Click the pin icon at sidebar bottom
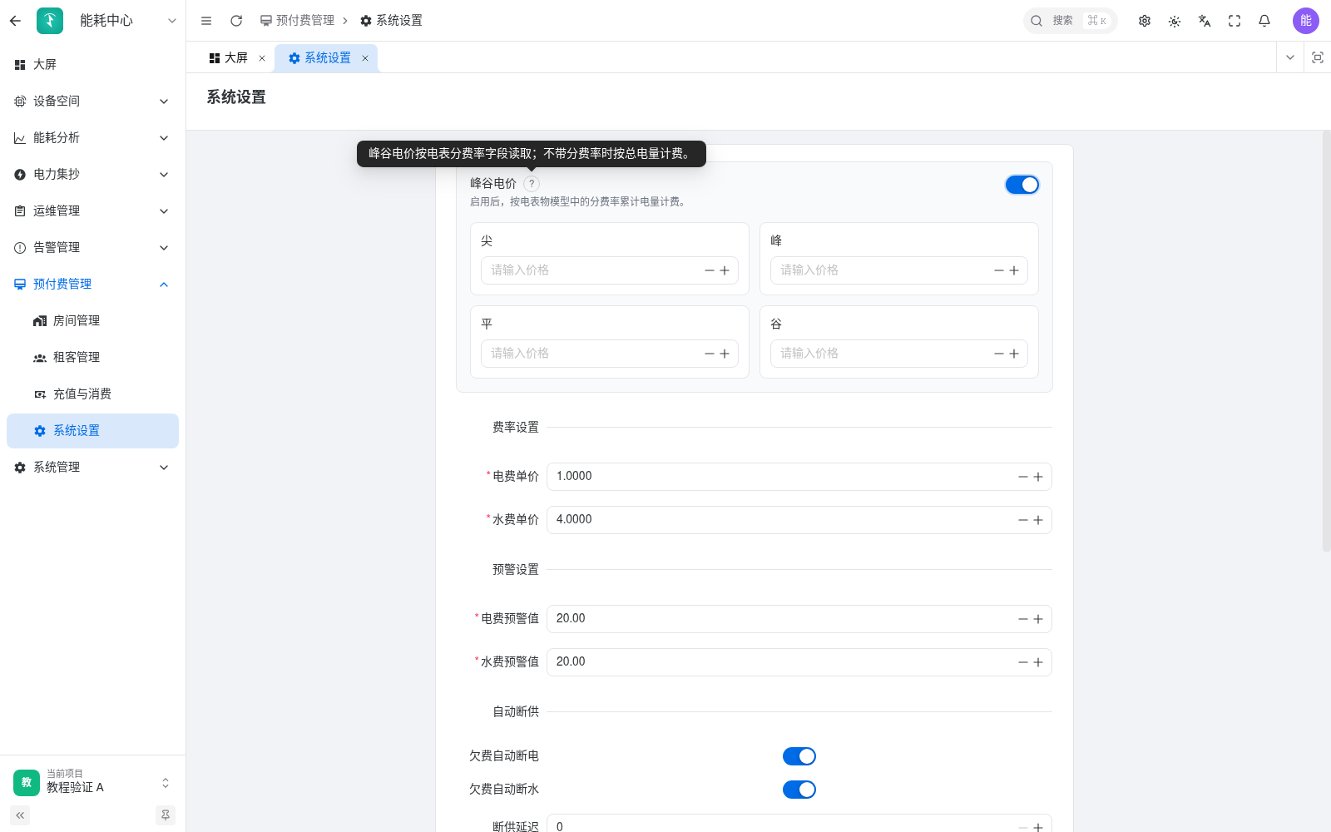 [166, 815]
